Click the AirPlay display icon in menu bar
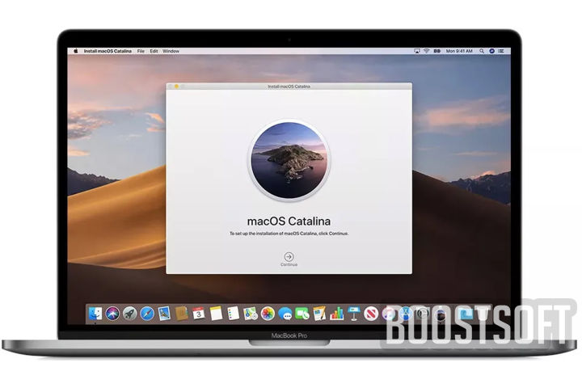This screenshot has height=388, width=582. (417, 51)
